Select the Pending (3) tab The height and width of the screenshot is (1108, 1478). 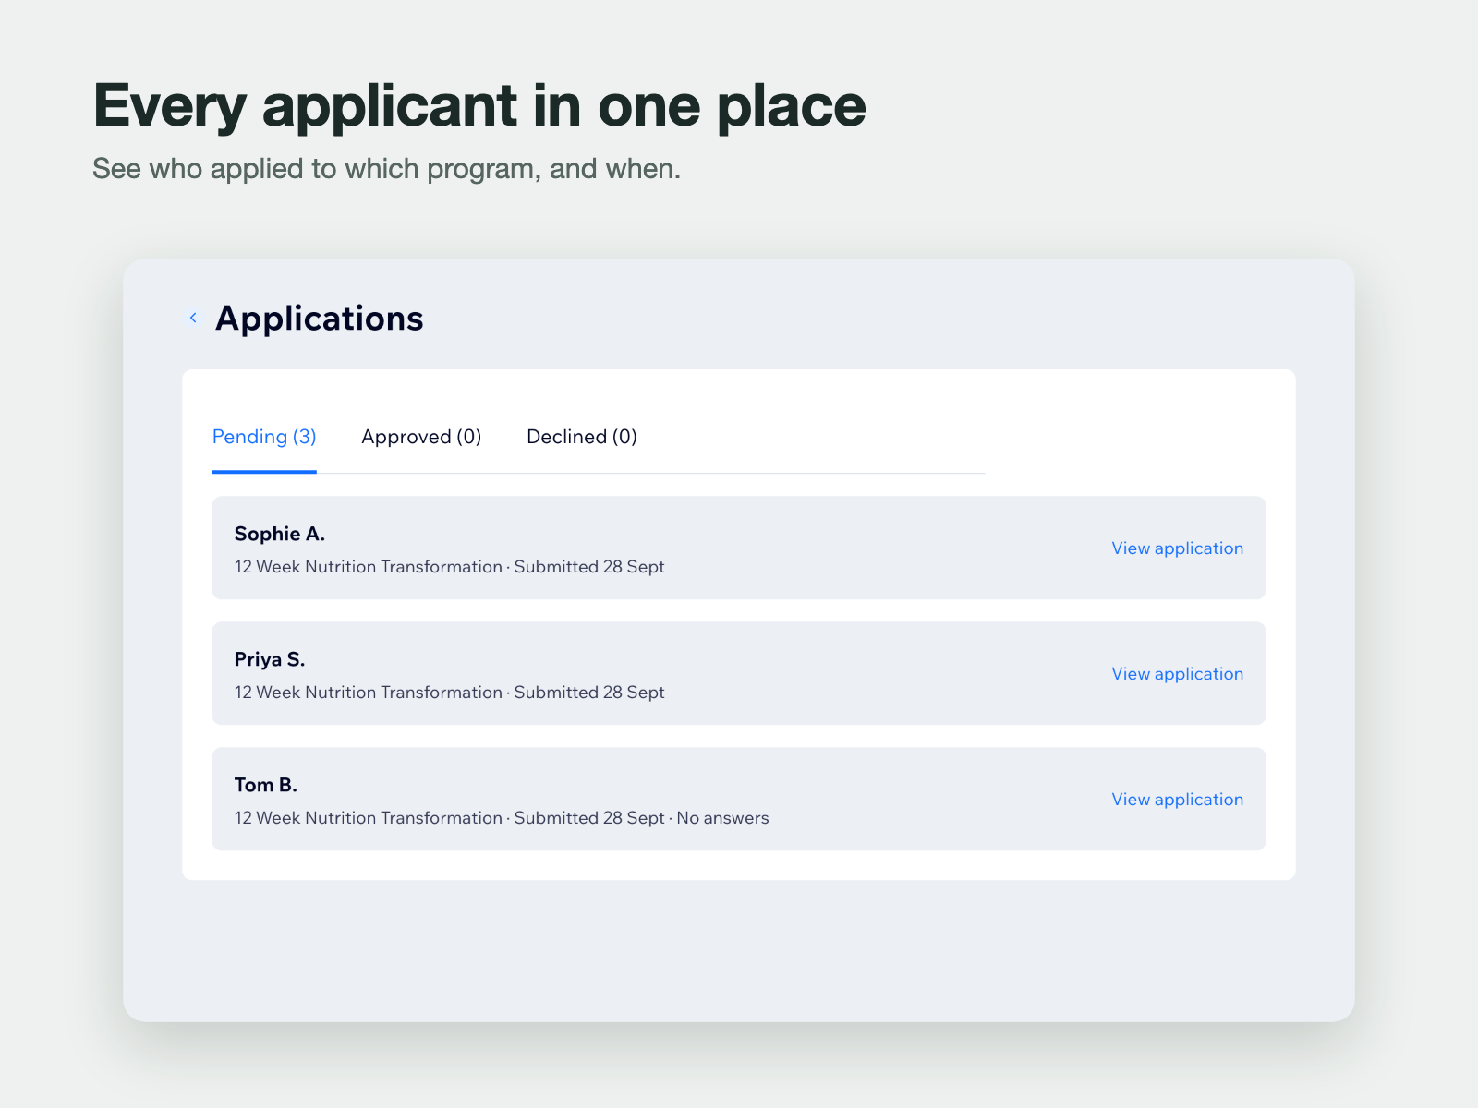click(264, 437)
